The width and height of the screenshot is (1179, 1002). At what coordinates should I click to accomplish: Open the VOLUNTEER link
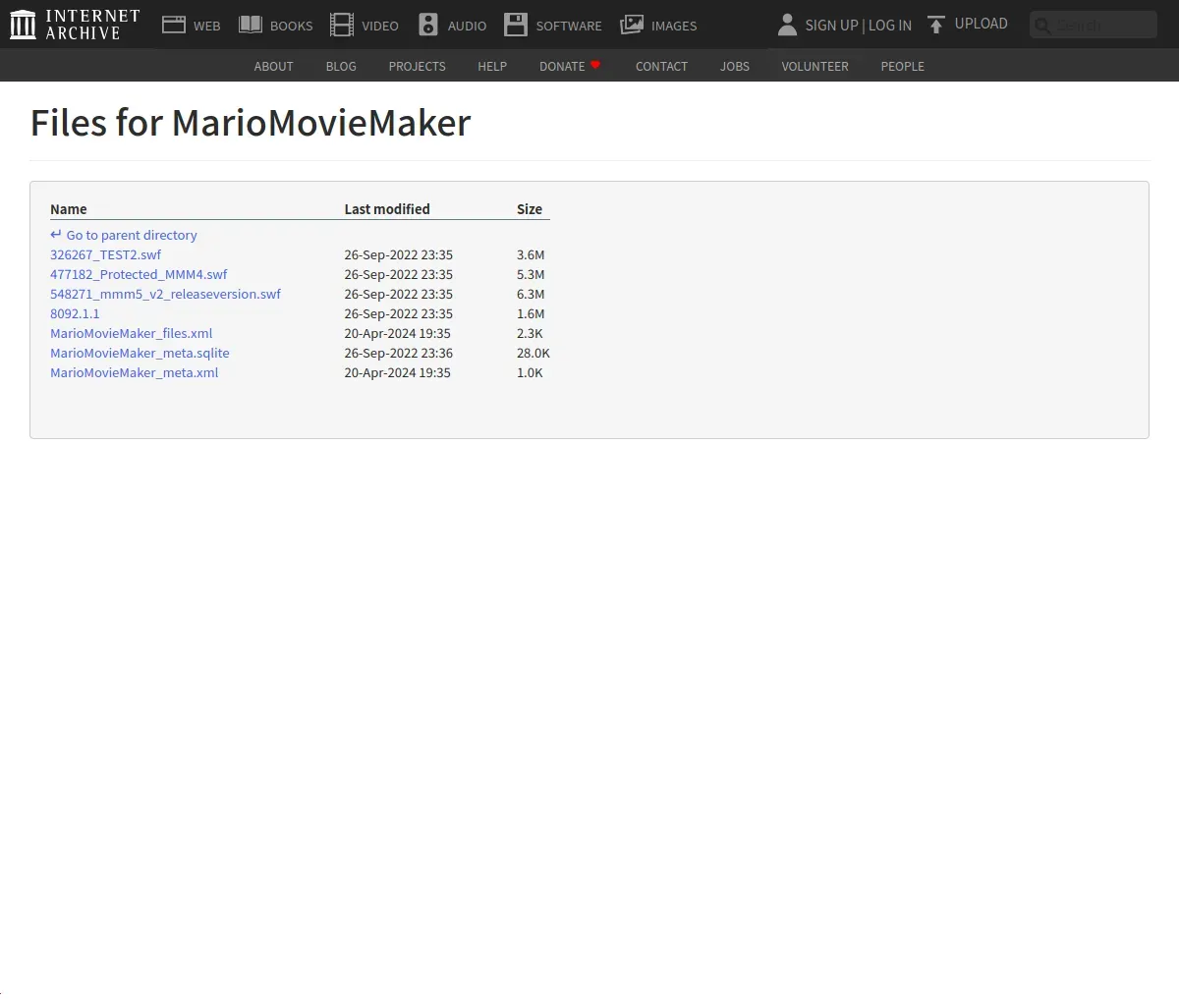coord(814,66)
